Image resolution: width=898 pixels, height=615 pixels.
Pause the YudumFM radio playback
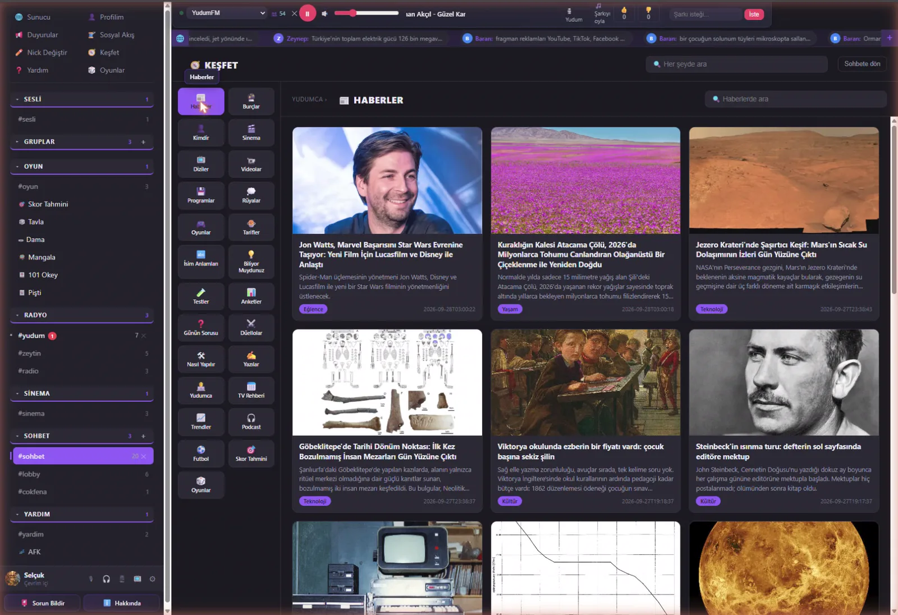tap(308, 13)
